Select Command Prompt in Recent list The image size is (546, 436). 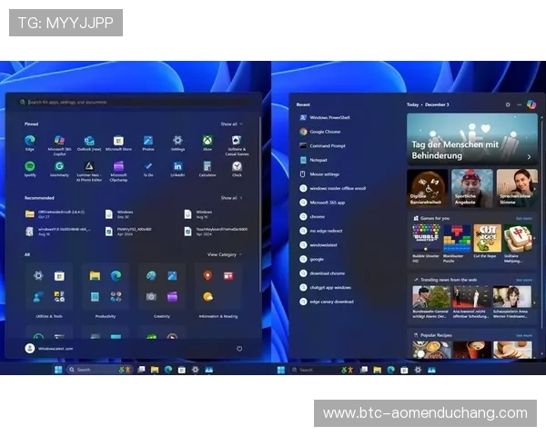[326, 145]
